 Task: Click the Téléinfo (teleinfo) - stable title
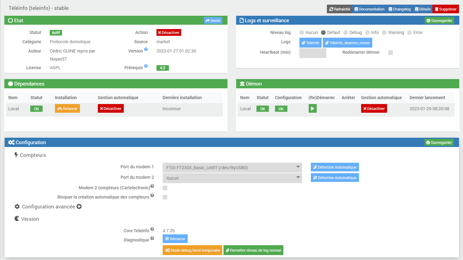coord(39,8)
